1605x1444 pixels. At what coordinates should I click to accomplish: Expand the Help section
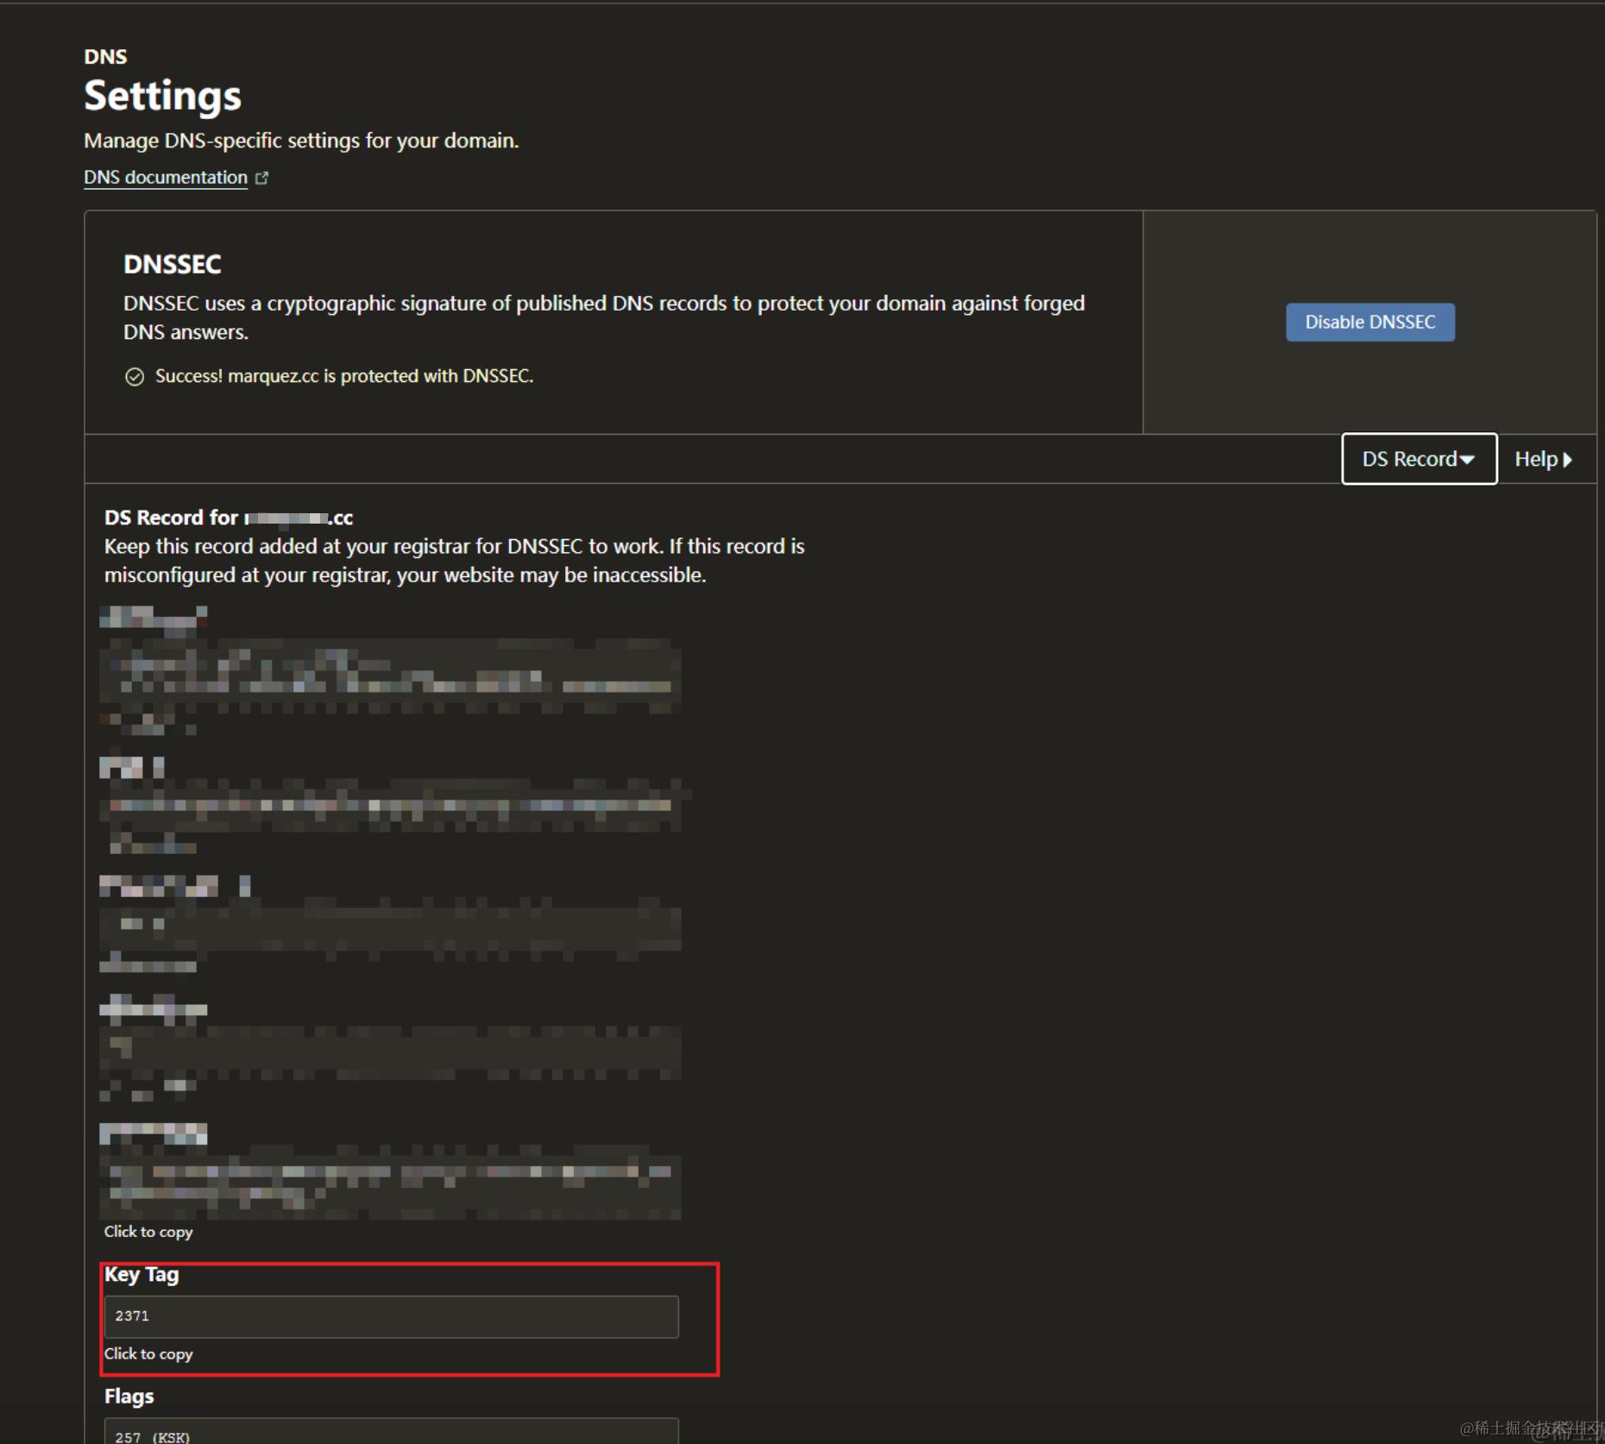(x=1544, y=459)
